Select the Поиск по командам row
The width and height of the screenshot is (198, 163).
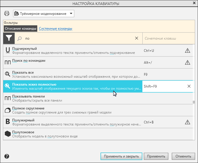[73, 62]
